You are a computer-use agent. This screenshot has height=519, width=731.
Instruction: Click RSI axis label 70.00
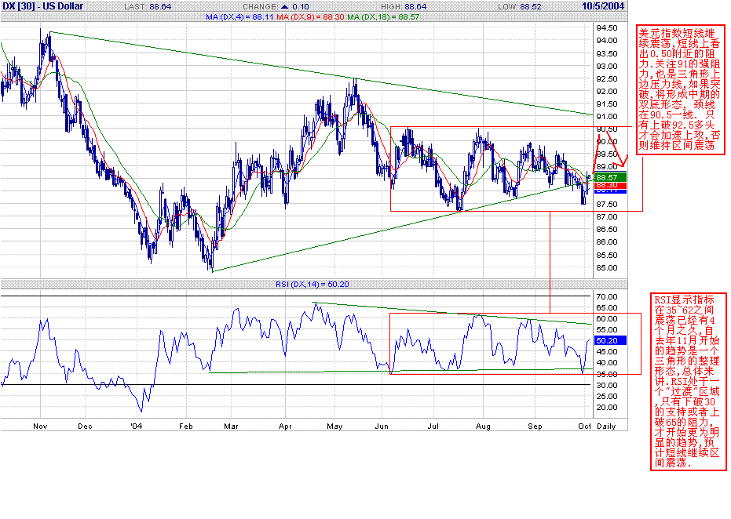606,296
